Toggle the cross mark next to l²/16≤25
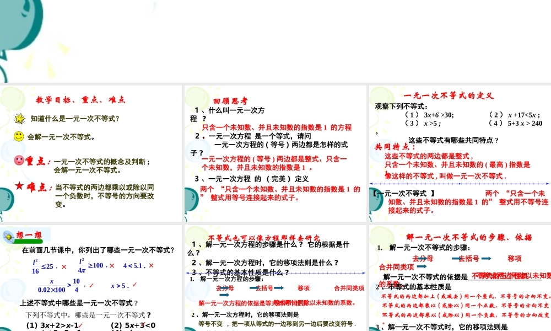Image resolution: width=551 pixels, height=331 pixels. click(64, 266)
